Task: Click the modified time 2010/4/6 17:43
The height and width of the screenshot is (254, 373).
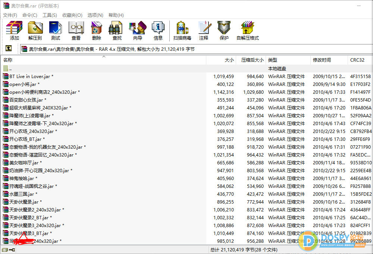Action: pyautogui.click(x=329, y=124)
